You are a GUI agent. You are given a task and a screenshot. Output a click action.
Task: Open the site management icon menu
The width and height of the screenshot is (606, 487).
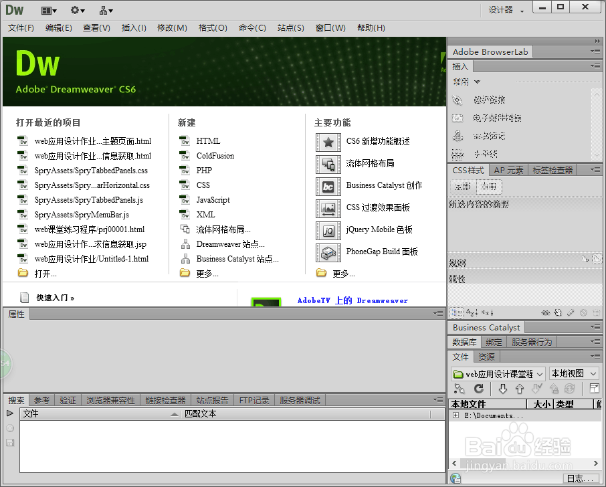(x=106, y=11)
